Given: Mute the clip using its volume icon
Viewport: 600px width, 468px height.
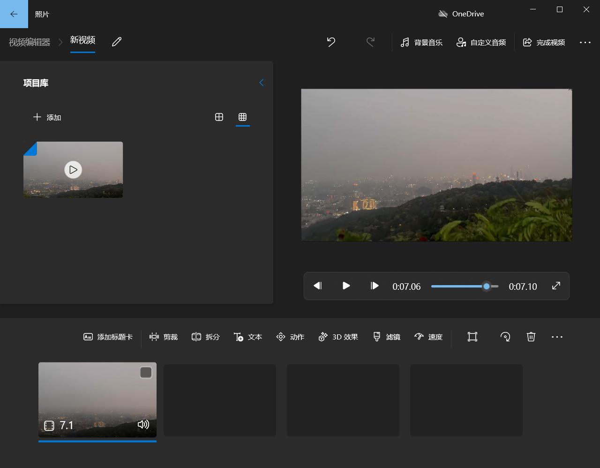Looking at the screenshot, I should 143,425.
